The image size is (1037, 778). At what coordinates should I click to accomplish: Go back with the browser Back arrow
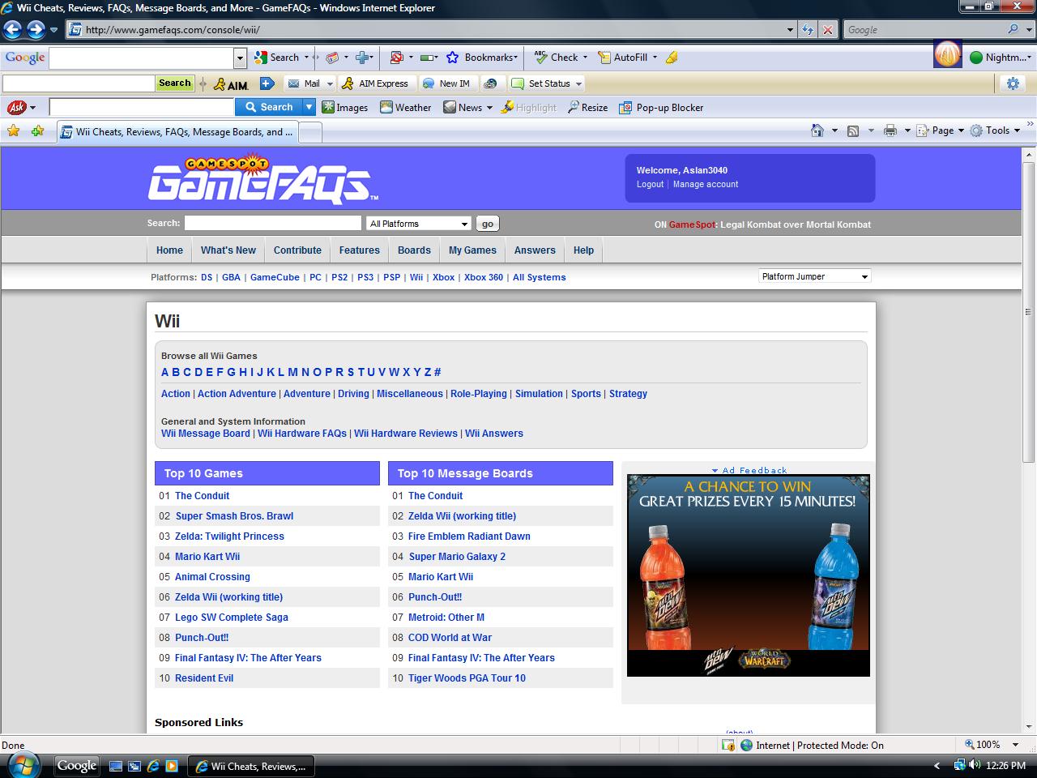coord(12,30)
